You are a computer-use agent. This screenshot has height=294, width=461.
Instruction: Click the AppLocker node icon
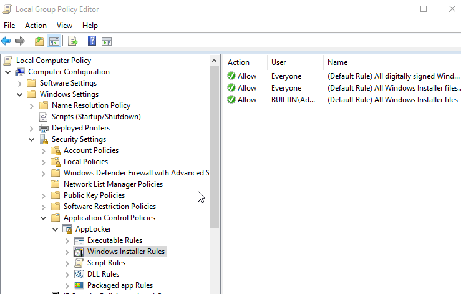(67, 229)
